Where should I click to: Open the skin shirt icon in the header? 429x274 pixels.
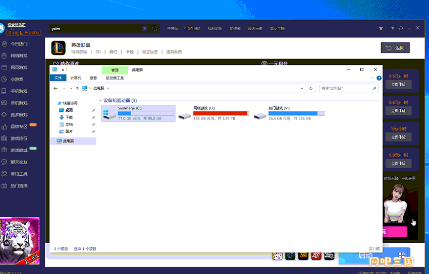381,28
